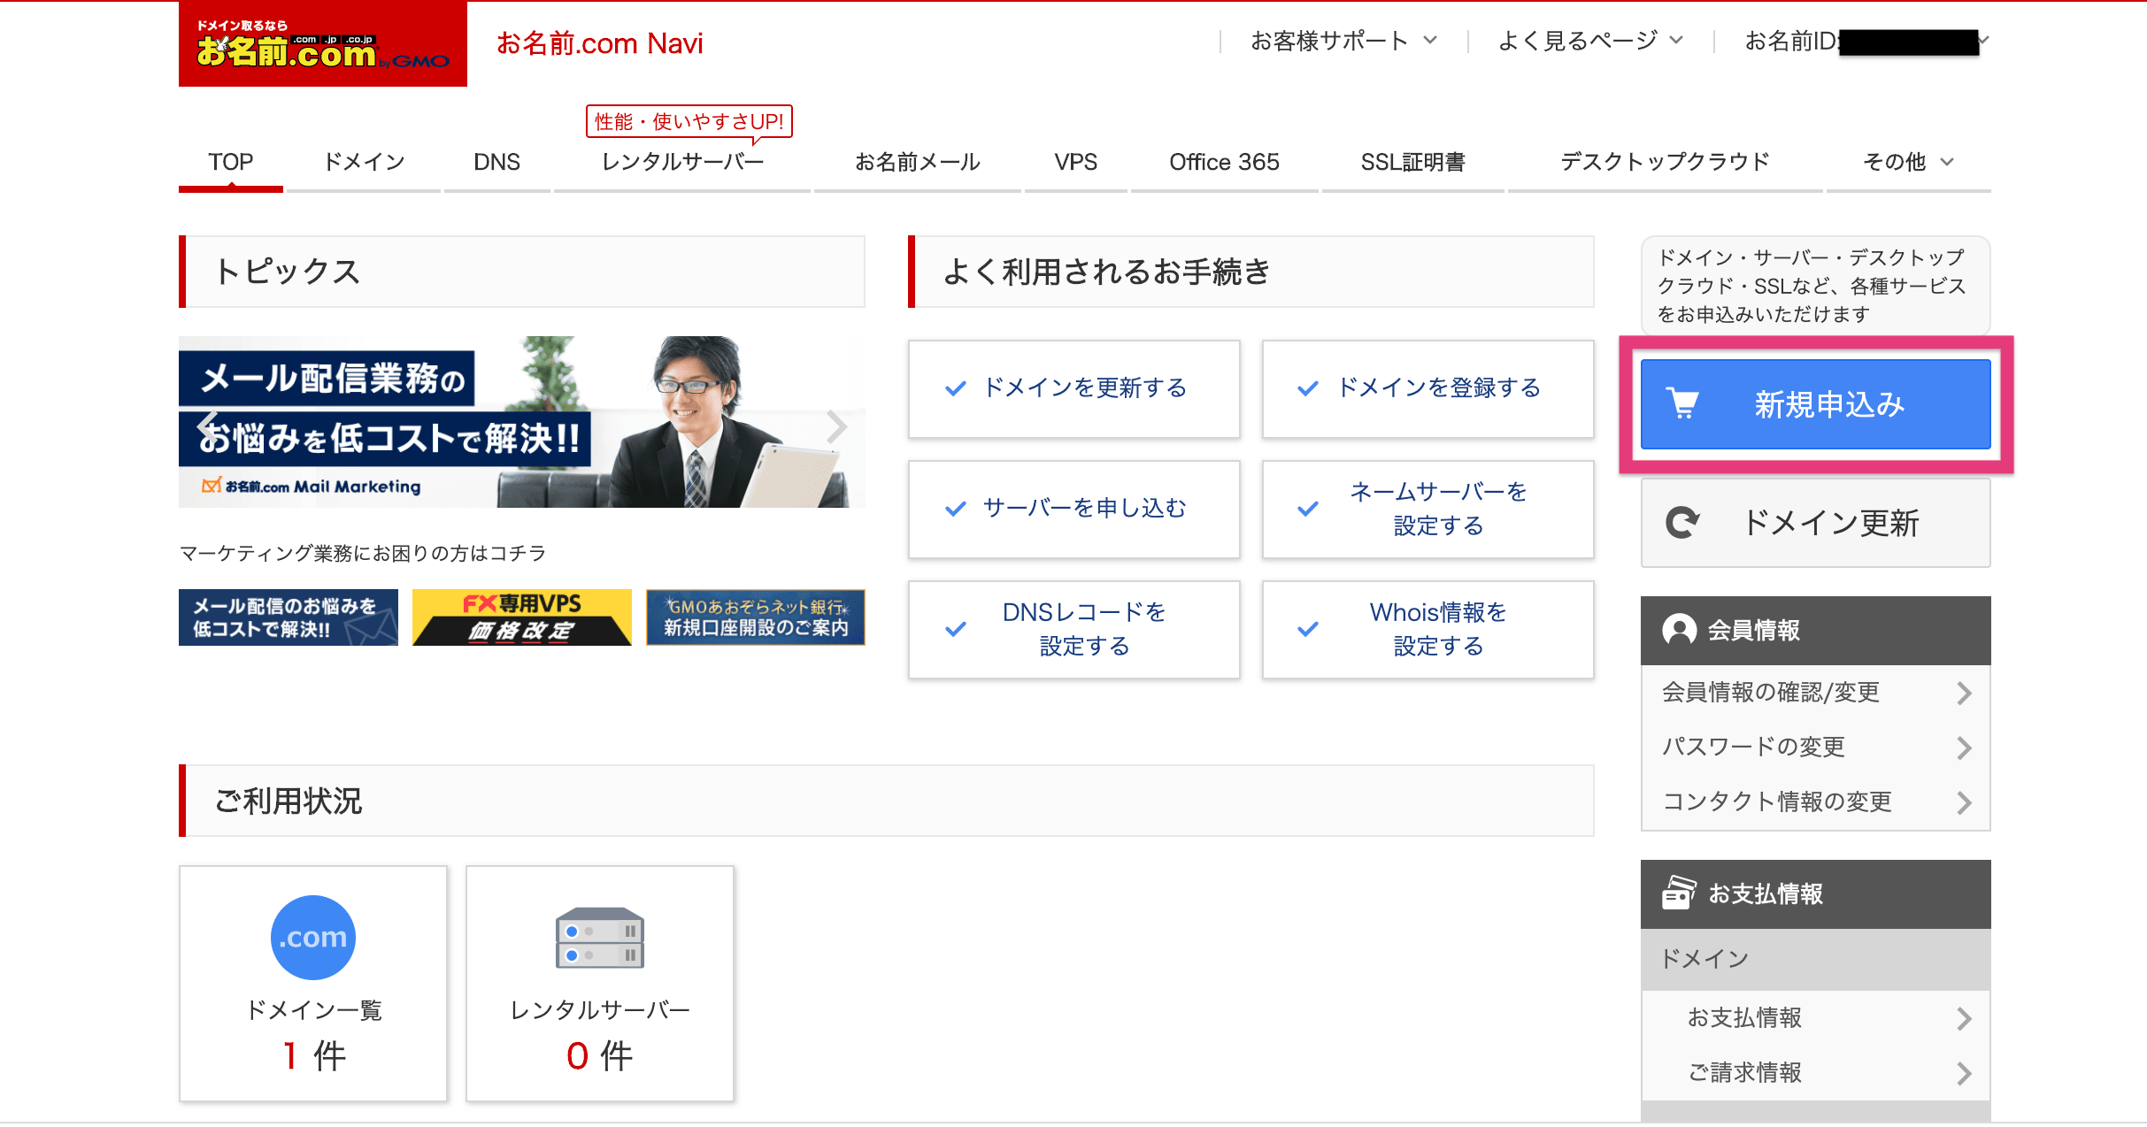2147x1127 pixels.
Task: Click the ドメイン更新 button label
Action: coord(1830,523)
